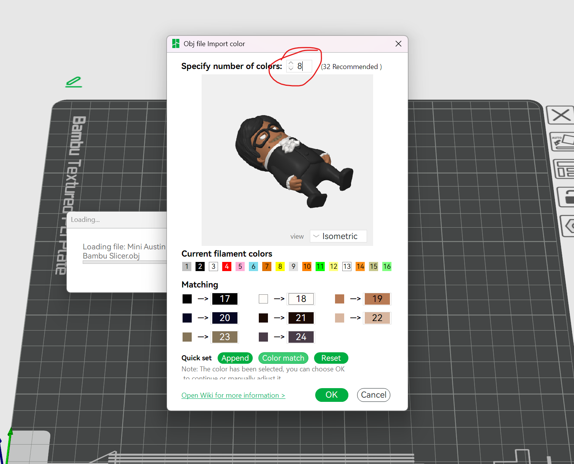This screenshot has height=464, width=574.
Task: Click the remove plate X icon
Action: pyautogui.click(x=561, y=115)
